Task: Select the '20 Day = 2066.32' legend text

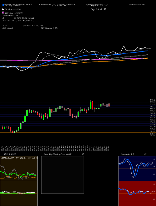Action: click(13, 6)
